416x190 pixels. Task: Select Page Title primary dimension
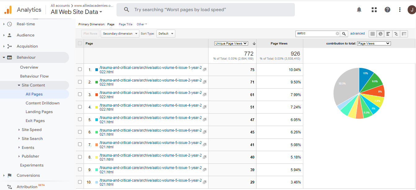tap(125, 24)
